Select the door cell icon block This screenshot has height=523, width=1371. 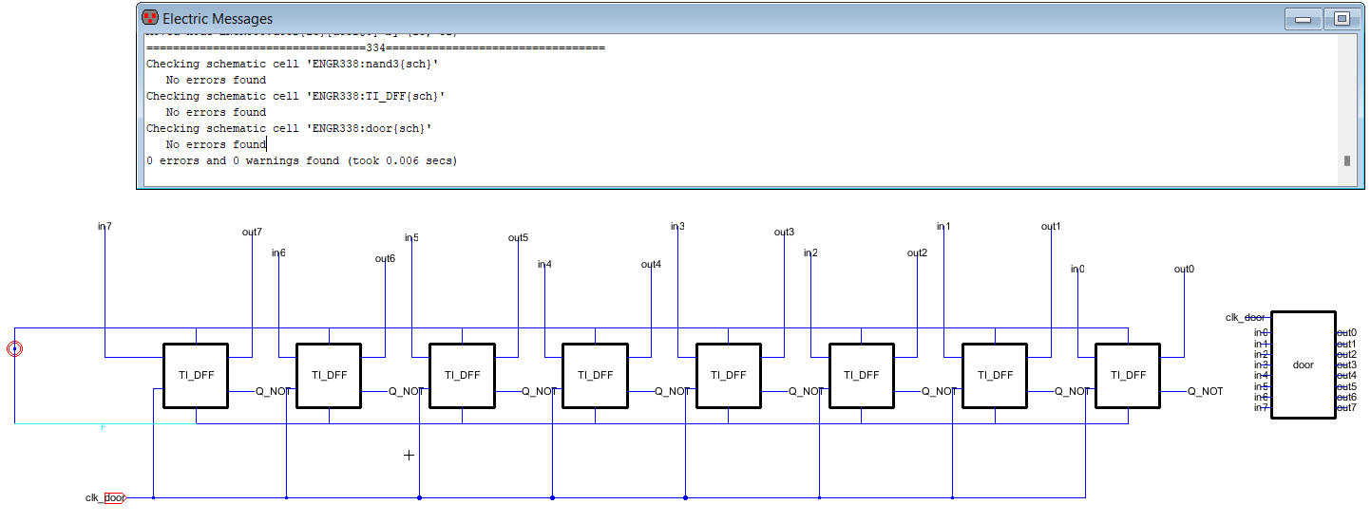[1303, 364]
